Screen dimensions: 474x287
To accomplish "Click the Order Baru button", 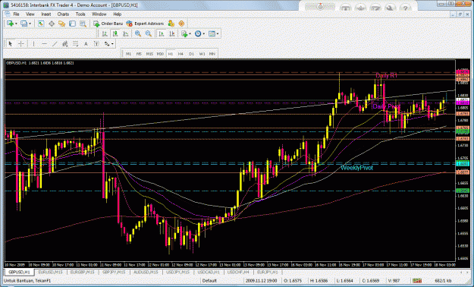I will pyautogui.click(x=108, y=24).
